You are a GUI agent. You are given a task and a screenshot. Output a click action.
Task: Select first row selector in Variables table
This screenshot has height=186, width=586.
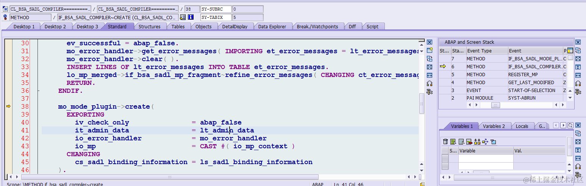click(x=445, y=158)
